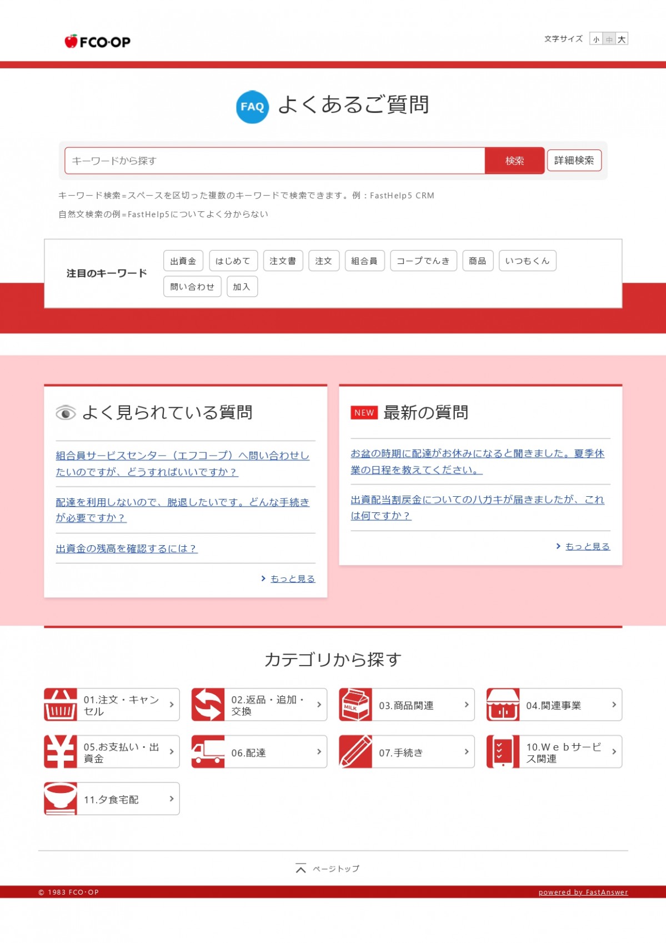Screen dimensions: 666x943
Task: Set font size to 大
Action: pos(622,39)
